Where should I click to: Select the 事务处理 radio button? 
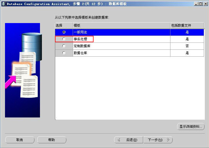[64, 39]
